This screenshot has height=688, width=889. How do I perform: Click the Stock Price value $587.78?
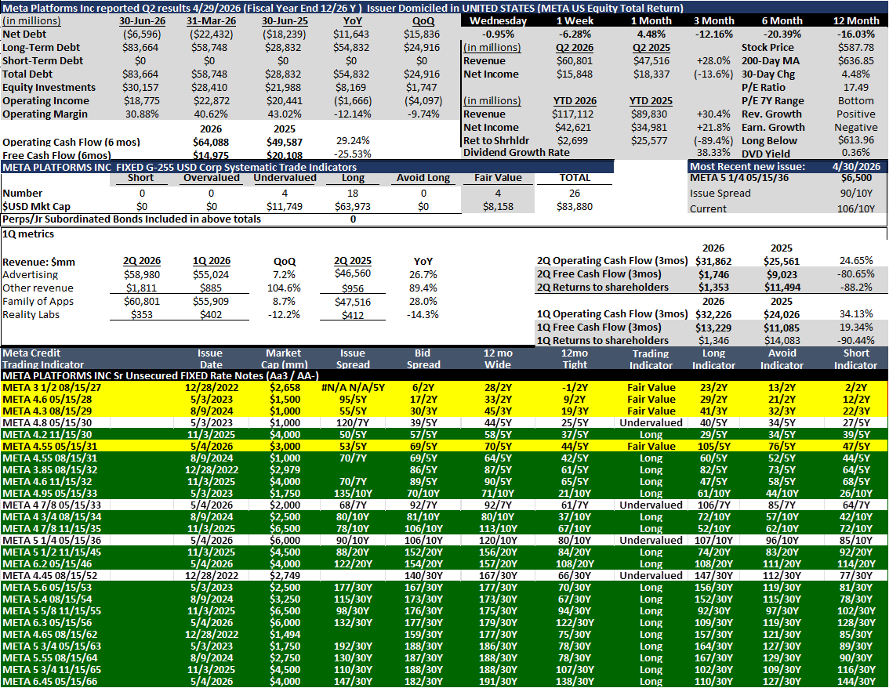pos(855,48)
